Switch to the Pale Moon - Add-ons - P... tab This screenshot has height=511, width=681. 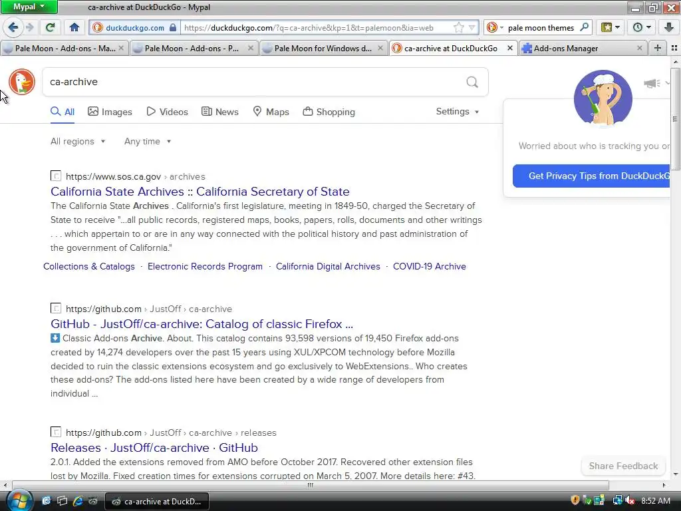(194, 48)
